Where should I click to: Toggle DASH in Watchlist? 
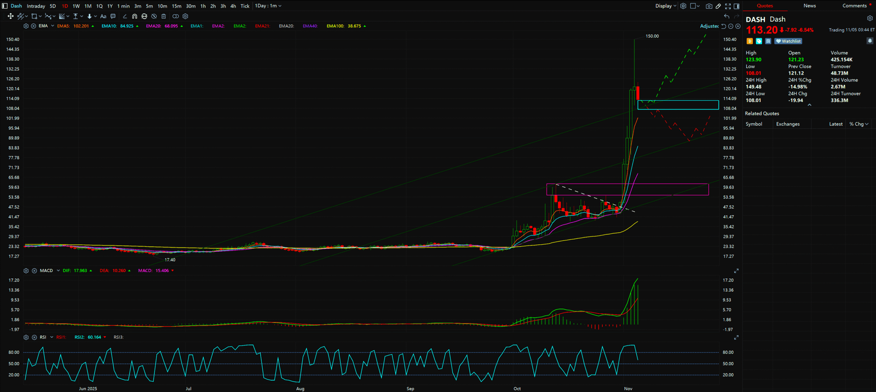pyautogui.click(x=788, y=41)
